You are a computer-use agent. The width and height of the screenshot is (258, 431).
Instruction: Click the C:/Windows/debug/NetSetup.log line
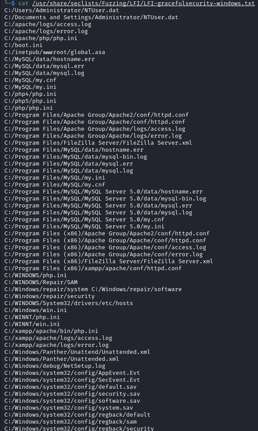click(55, 366)
